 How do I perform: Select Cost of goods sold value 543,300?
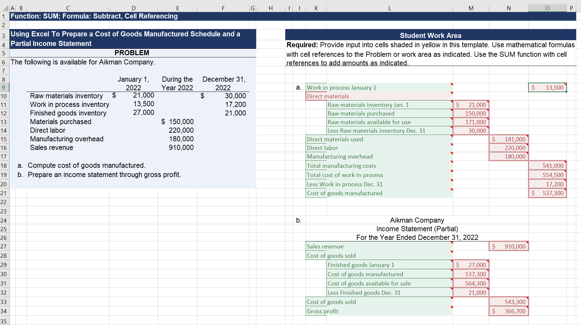(509, 302)
